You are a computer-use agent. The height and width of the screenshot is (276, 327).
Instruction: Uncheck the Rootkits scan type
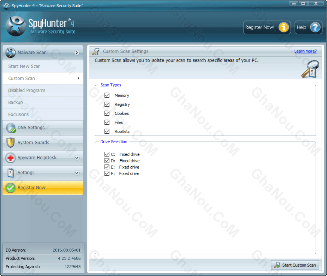[107, 131]
